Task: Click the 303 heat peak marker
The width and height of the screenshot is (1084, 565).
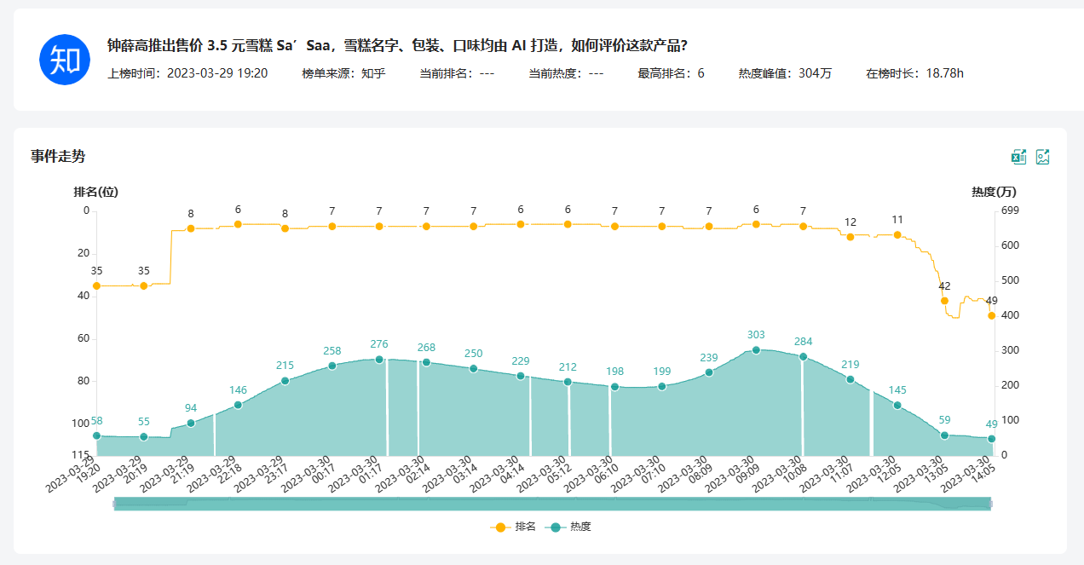Action: 756,350
